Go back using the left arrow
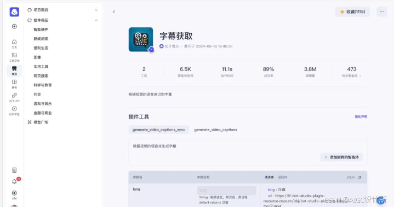The height and width of the screenshot is (207, 394). tap(114, 12)
